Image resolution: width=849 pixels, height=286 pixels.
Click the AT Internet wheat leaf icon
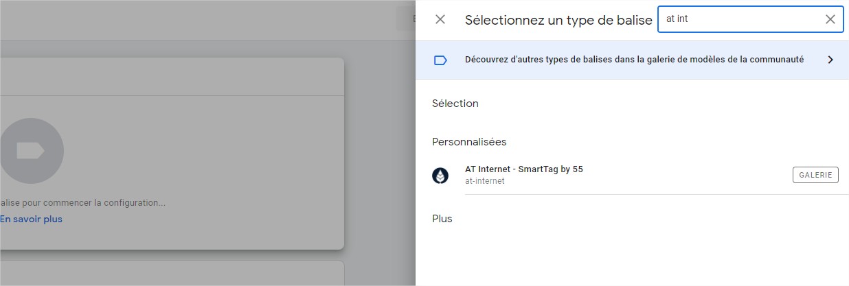click(440, 176)
